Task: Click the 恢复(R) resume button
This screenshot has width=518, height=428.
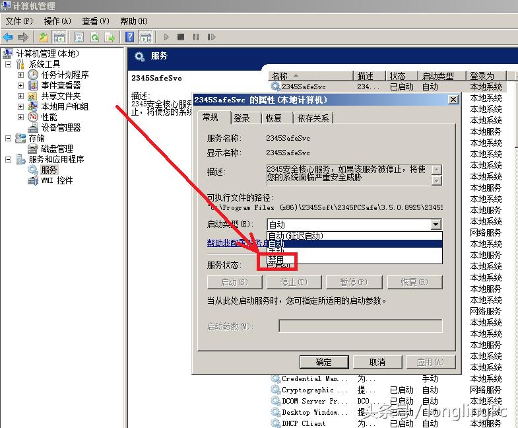Action: click(x=415, y=282)
